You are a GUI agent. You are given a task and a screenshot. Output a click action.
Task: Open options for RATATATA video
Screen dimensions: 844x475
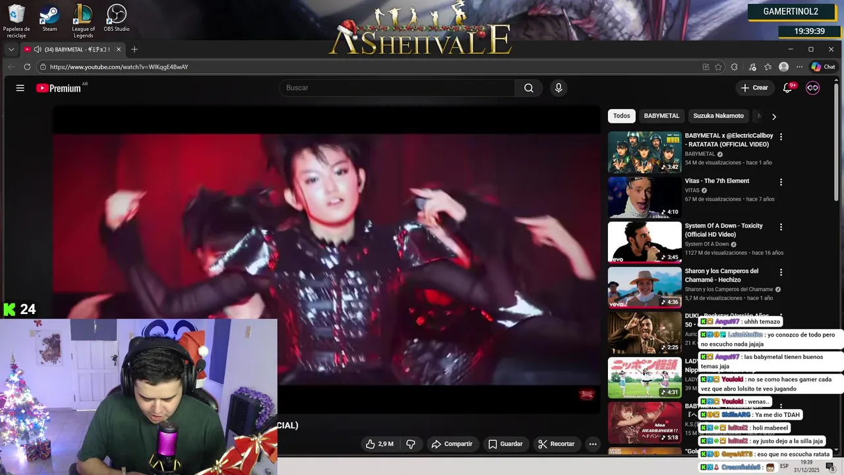click(x=781, y=137)
